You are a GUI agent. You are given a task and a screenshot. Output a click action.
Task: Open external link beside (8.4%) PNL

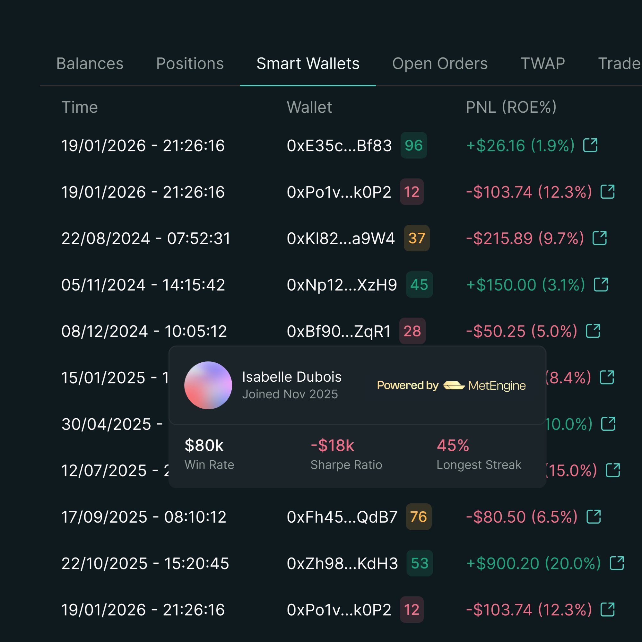(x=607, y=377)
